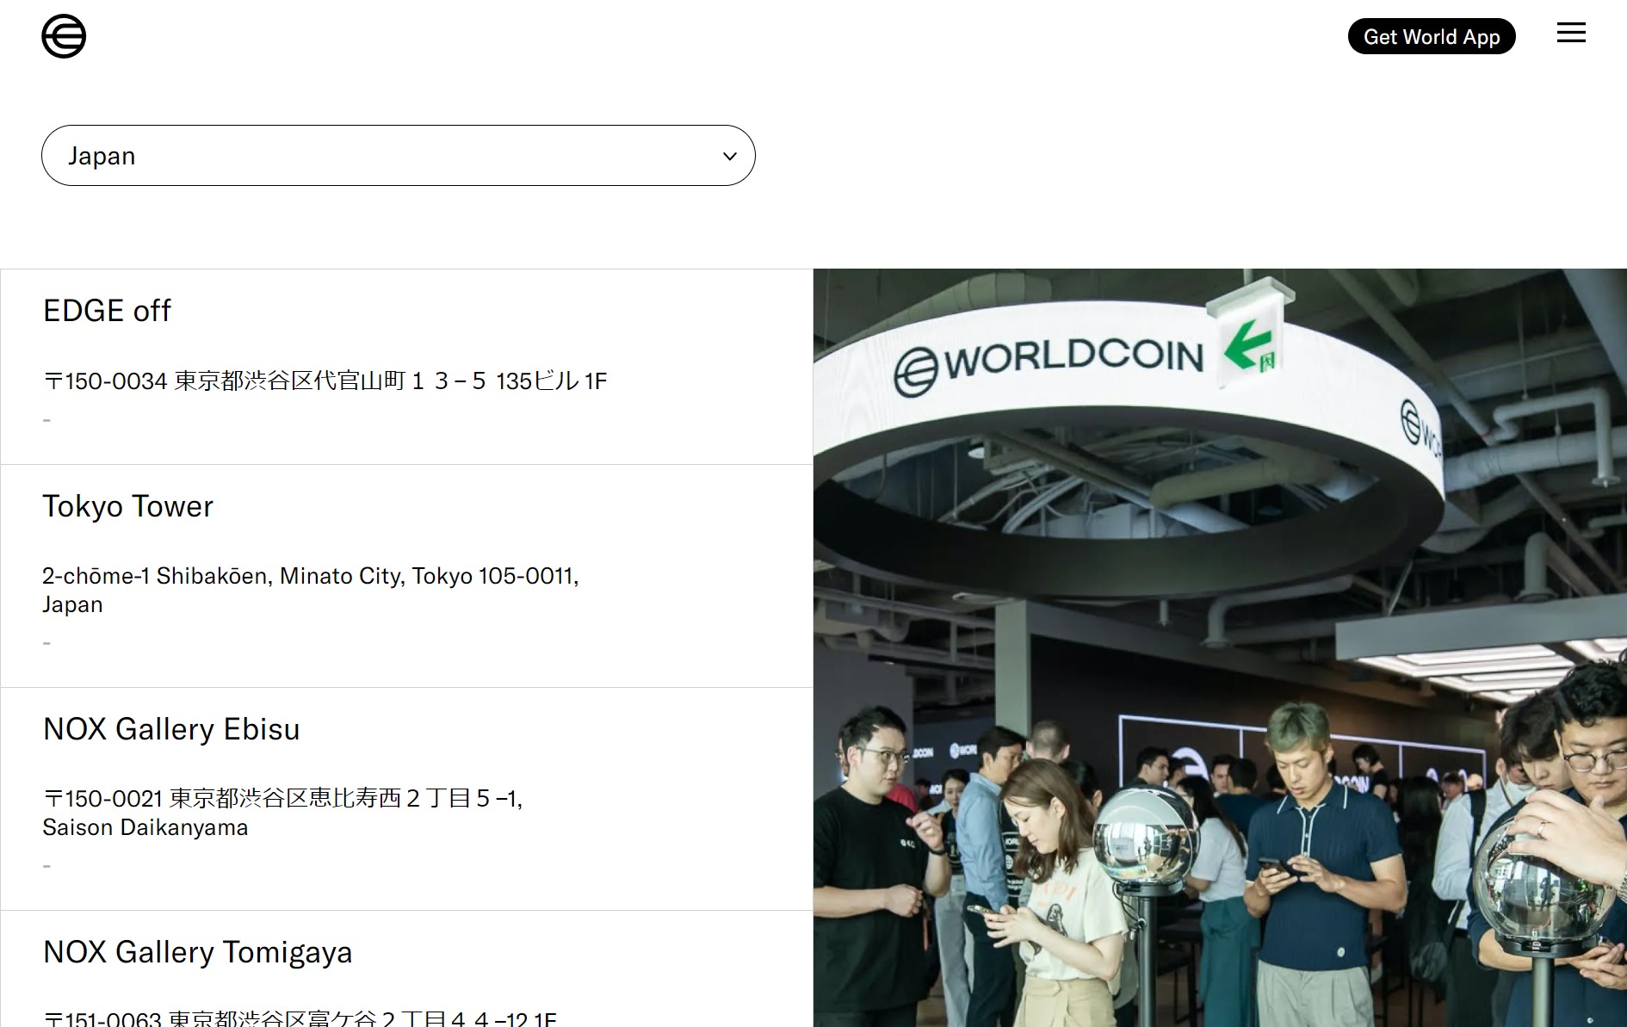Click the NOX Gallery Tomigaya heading
Image resolution: width=1627 pixels, height=1027 pixels.
pos(197,952)
